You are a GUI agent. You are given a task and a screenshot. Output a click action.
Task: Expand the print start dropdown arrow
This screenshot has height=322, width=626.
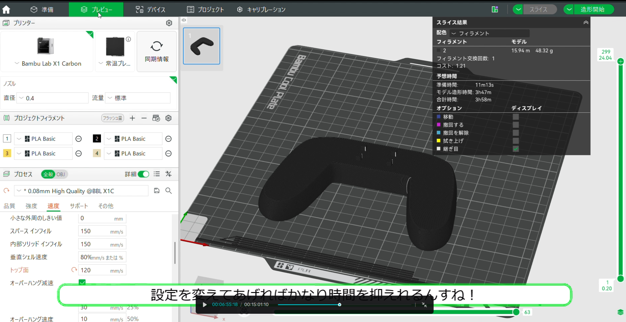pyautogui.click(x=569, y=10)
